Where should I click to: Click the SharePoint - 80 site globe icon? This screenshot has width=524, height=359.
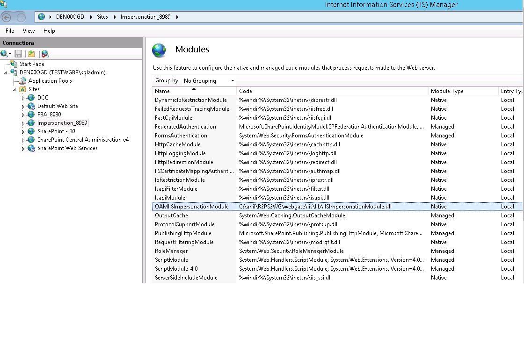coord(31,131)
